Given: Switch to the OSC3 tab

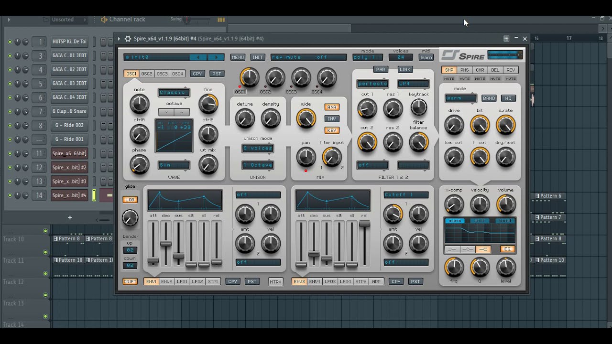Looking at the screenshot, I should click(x=162, y=74).
